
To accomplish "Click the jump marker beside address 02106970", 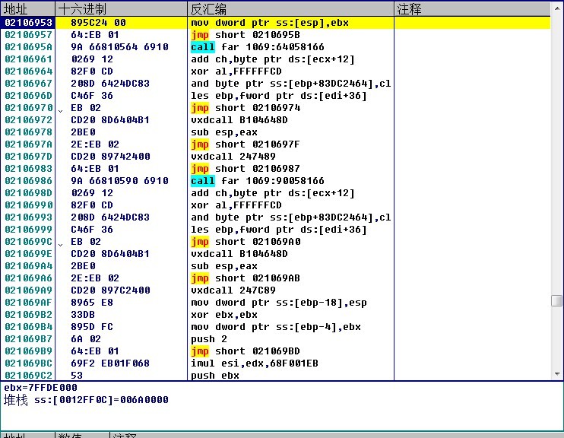I will point(61,110).
